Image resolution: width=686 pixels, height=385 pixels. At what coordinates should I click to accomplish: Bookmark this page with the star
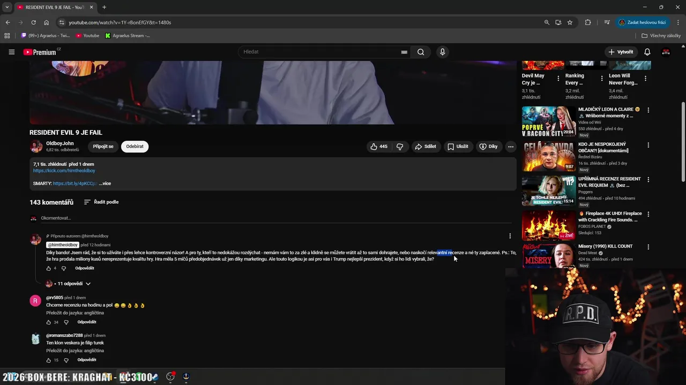point(570,22)
